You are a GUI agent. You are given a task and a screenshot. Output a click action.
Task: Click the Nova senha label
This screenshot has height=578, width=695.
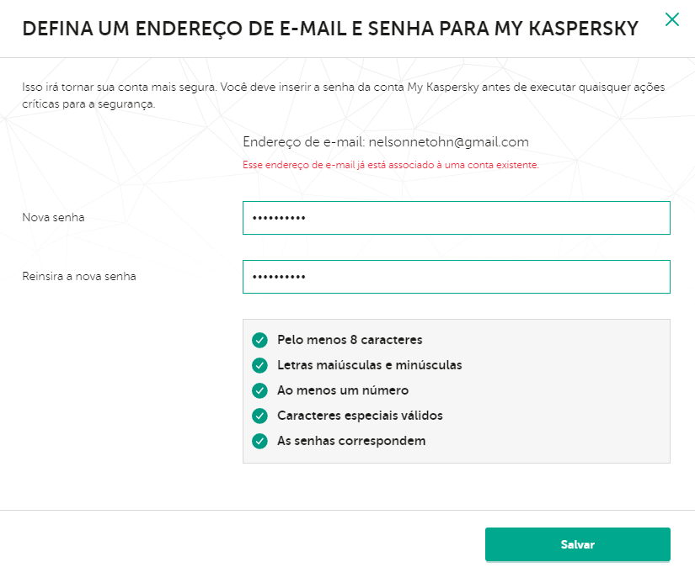click(53, 218)
